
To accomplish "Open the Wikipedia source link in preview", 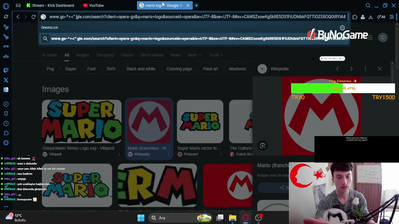I will [x=273, y=69].
